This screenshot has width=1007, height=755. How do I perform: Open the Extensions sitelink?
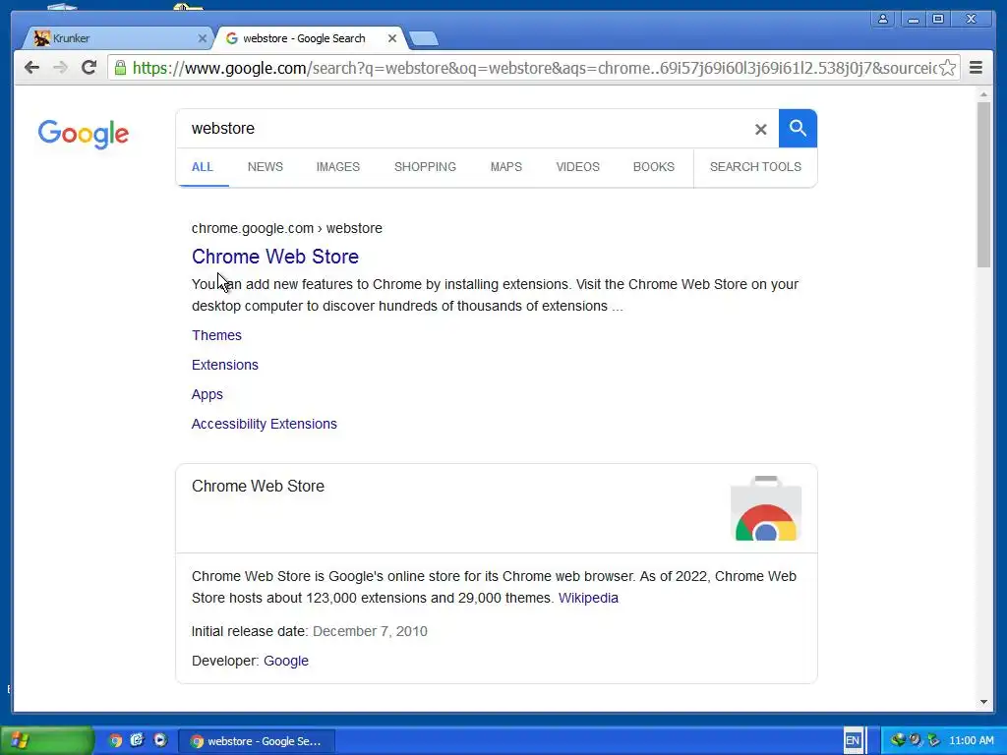[225, 365]
